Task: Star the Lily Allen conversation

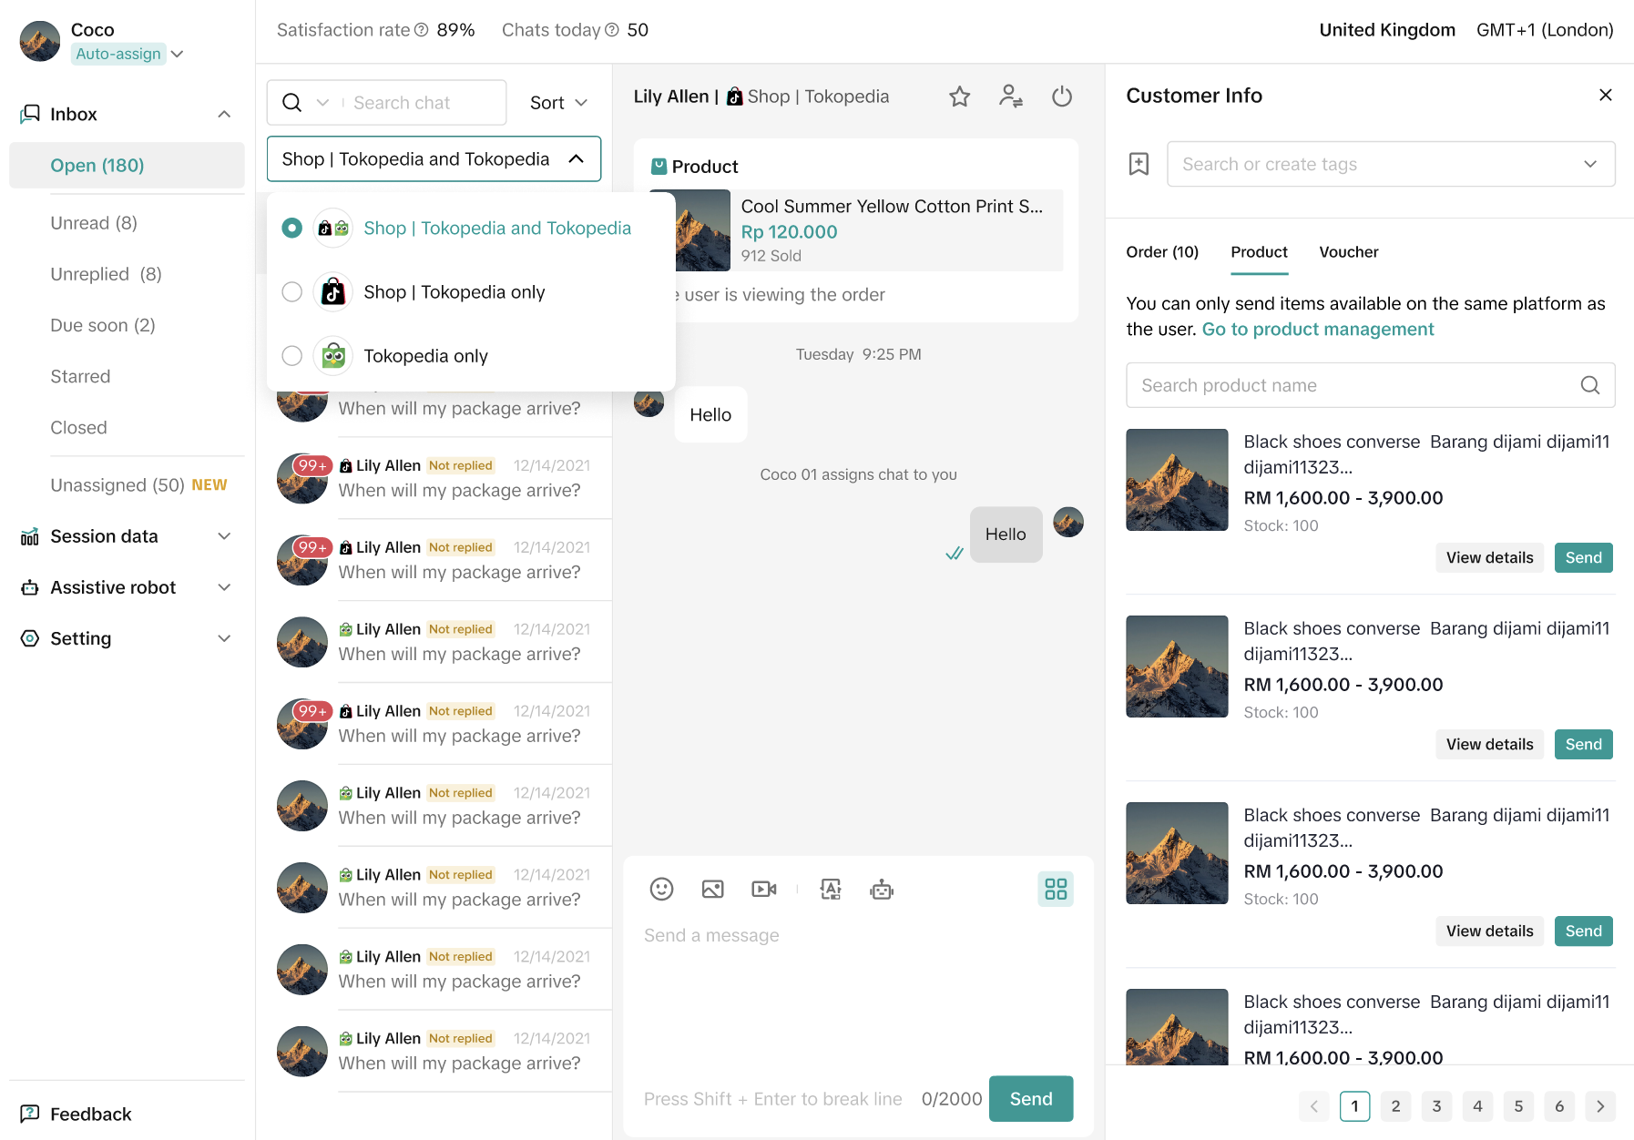Action: tap(959, 97)
